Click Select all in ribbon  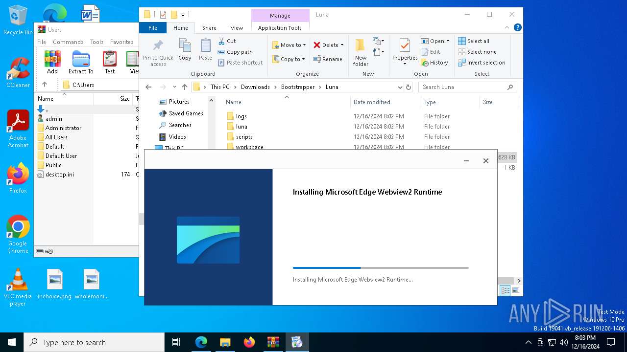point(474,41)
